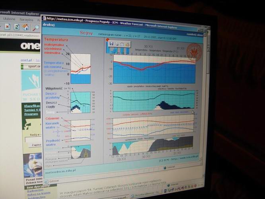Screen dimensions: 265x199
Task: Open the Ulubione menu in the background browser
Action: coord(9,19)
